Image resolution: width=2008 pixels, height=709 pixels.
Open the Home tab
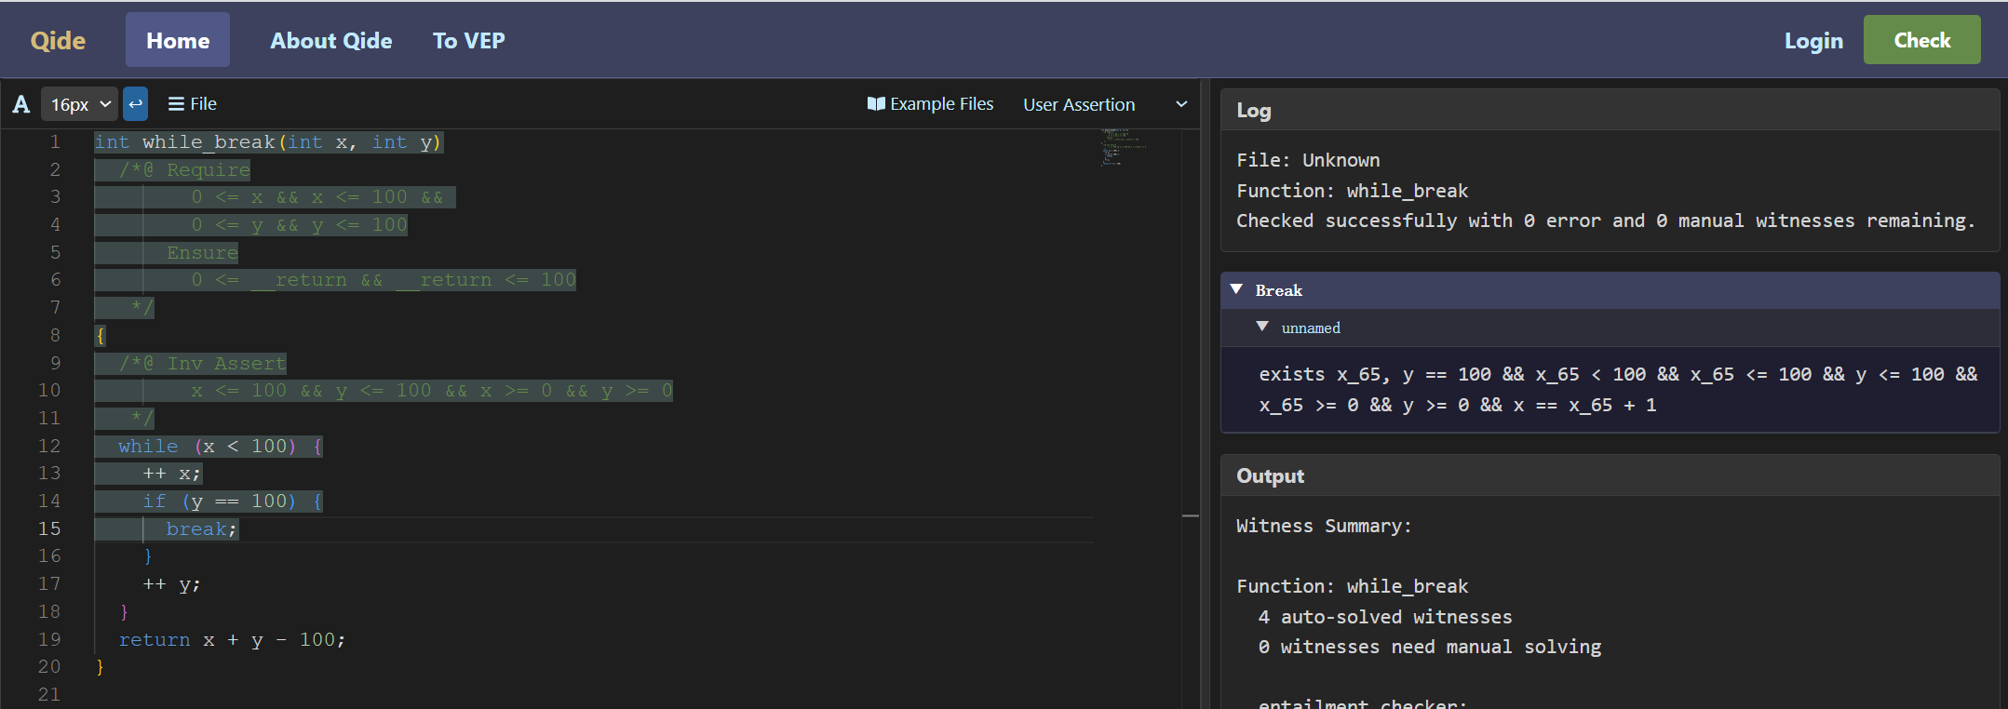coord(178,40)
